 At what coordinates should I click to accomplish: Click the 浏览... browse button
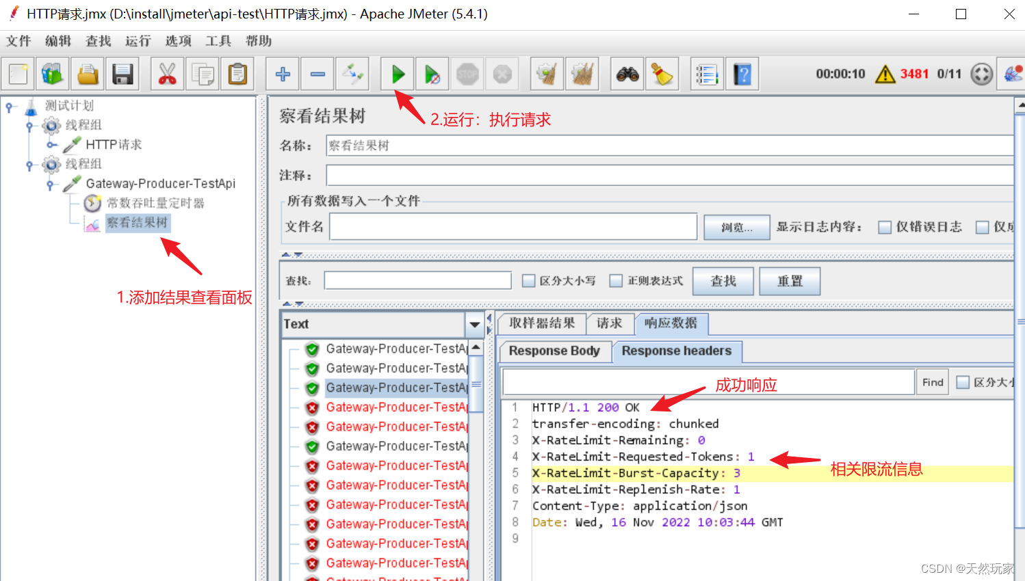[x=737, y=227]
